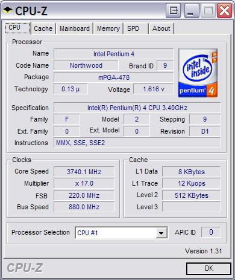The width and height of the screenshot is (235, 280).
Task: Click the APIC ID value box
Action: (211, 232)
